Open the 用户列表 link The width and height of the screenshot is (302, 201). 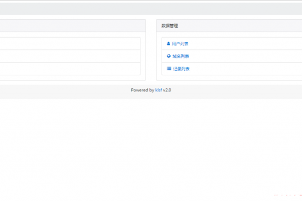point(180,44)
